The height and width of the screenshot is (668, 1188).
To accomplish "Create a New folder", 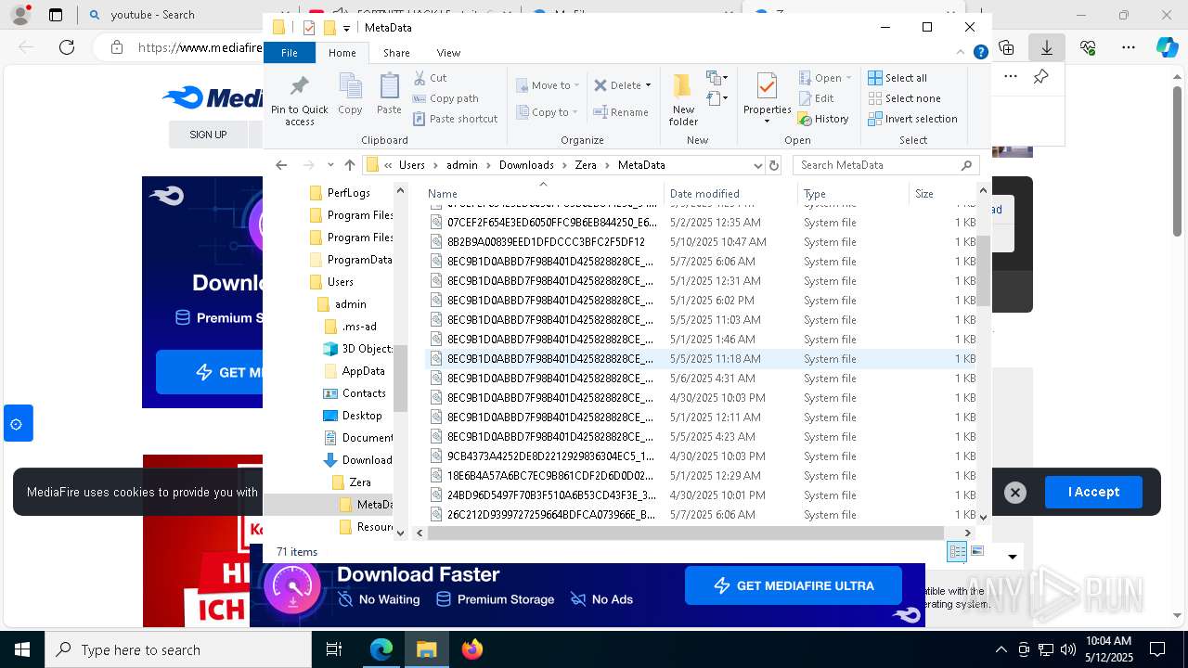I will pyautogui.click(x=683, y=100).
